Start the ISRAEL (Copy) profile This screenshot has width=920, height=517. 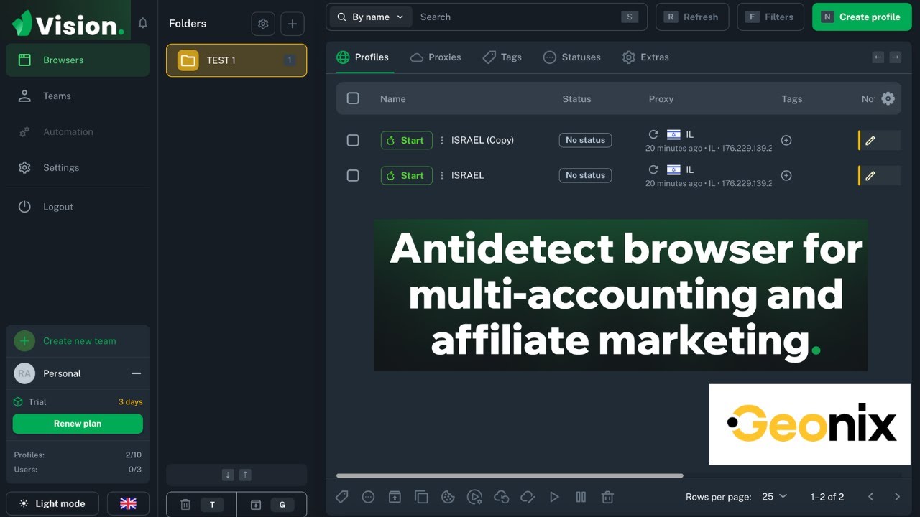pos(407,141)
